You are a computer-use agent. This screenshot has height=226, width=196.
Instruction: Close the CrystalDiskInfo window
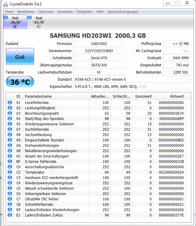(x=187, y=3)
